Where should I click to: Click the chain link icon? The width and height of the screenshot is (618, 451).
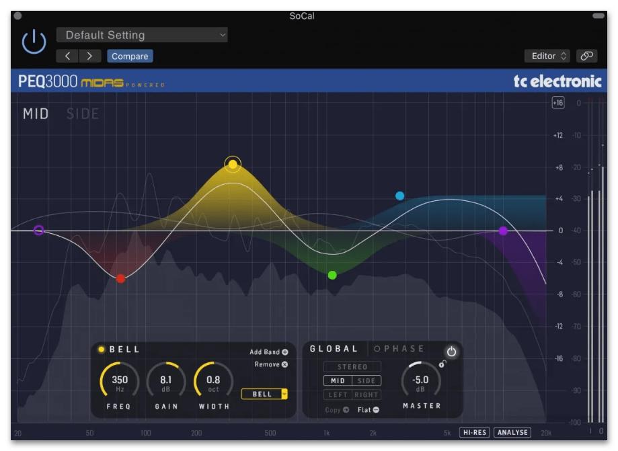587,56
